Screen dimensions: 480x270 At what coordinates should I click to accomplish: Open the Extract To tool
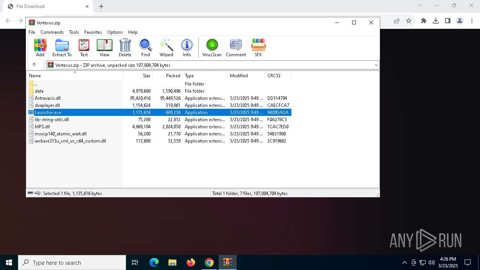pos(62,48)
